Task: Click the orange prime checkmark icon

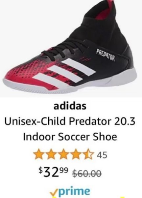Action: 54,193
